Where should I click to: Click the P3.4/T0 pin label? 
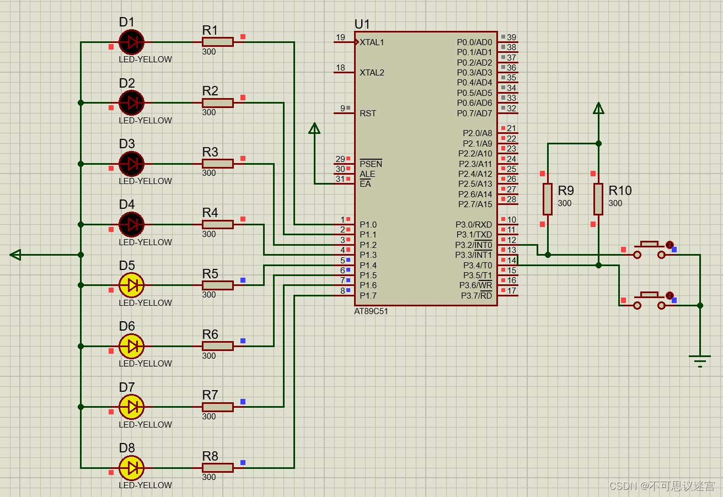tap(478, 265)
